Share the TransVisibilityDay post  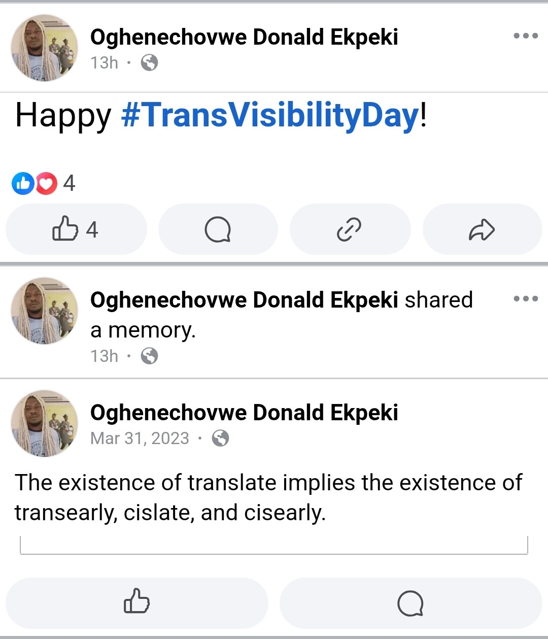click(482, 229)
